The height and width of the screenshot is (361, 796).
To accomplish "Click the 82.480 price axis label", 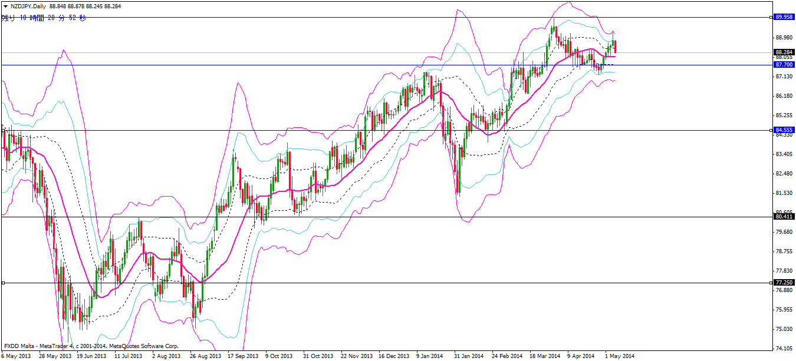I will click(x=784, y=174).
